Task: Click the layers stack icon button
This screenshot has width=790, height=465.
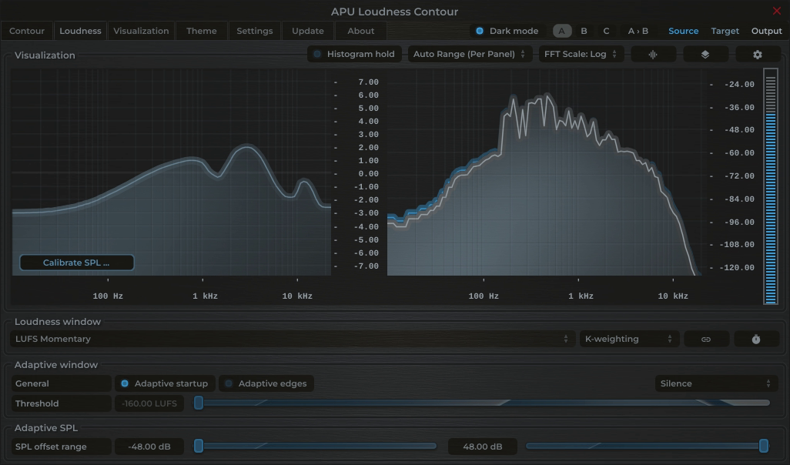Action: point(705,55)
